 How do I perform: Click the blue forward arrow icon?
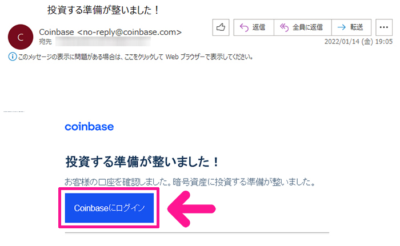(x=342, y=27)
